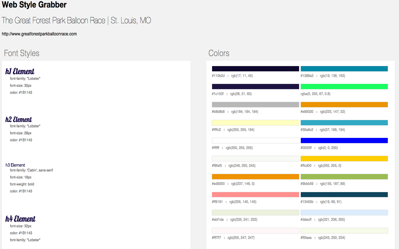Click the rgb(155, 187, 89) value
The image size is (399, 249).
point(333,184)
